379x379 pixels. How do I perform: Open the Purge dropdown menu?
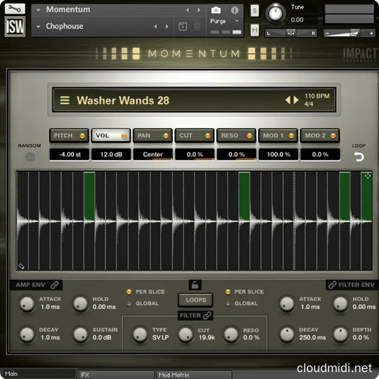click(x=224, y=21)
